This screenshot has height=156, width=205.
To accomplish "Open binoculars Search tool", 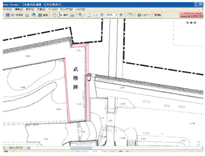I will click(43, 15).
